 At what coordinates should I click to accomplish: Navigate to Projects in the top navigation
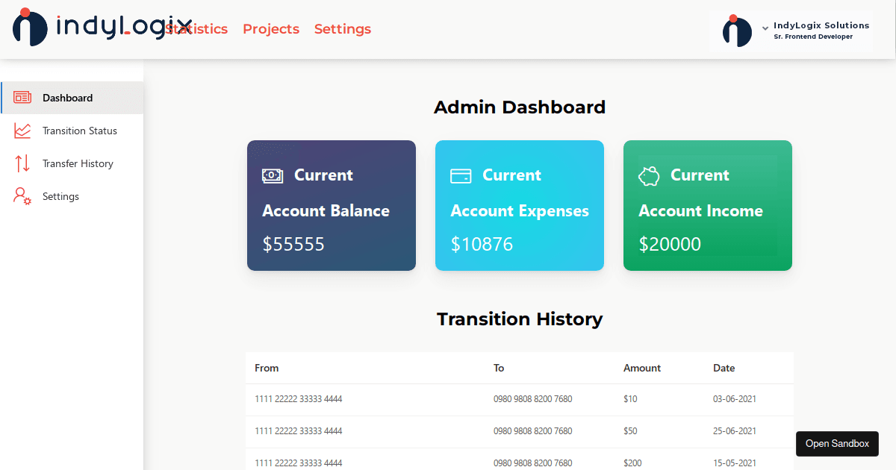click(271, 29)
